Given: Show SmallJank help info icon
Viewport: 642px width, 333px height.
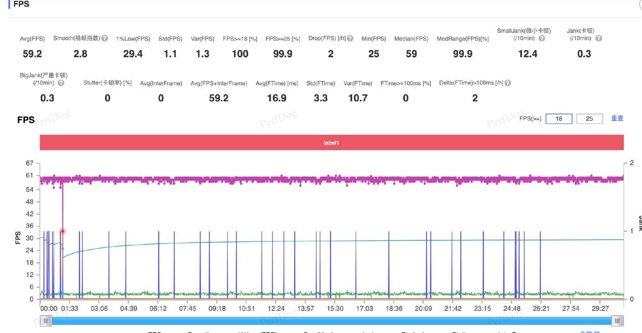Looking at the screenshot, I should 542,38.
